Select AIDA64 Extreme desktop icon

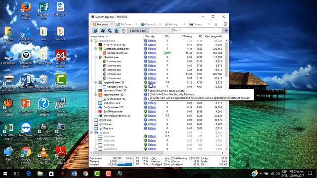[x=61, y=59]
